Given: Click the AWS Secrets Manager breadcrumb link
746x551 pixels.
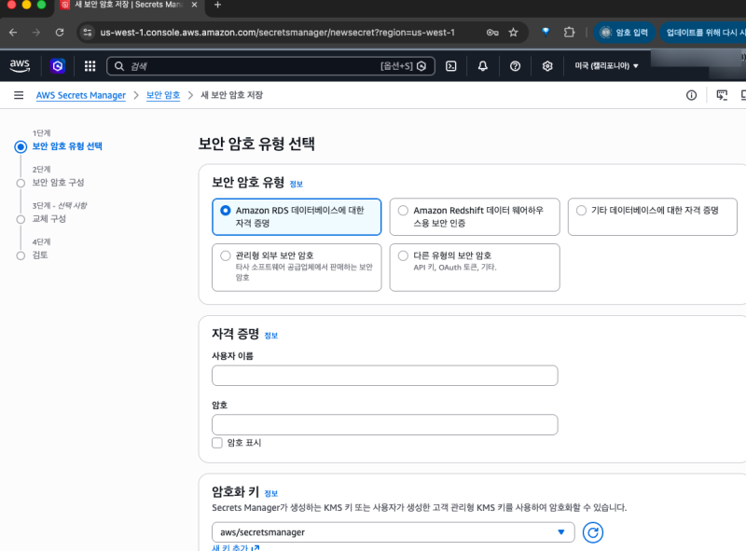Looking at the screenshot, I should pyautogui.click(x=80, y=95).
